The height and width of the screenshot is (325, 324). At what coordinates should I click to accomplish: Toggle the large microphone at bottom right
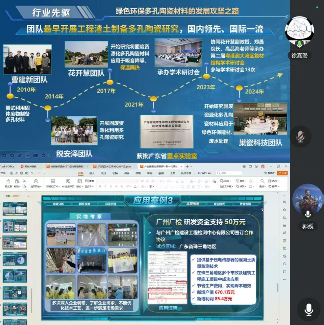pos(309,310)
